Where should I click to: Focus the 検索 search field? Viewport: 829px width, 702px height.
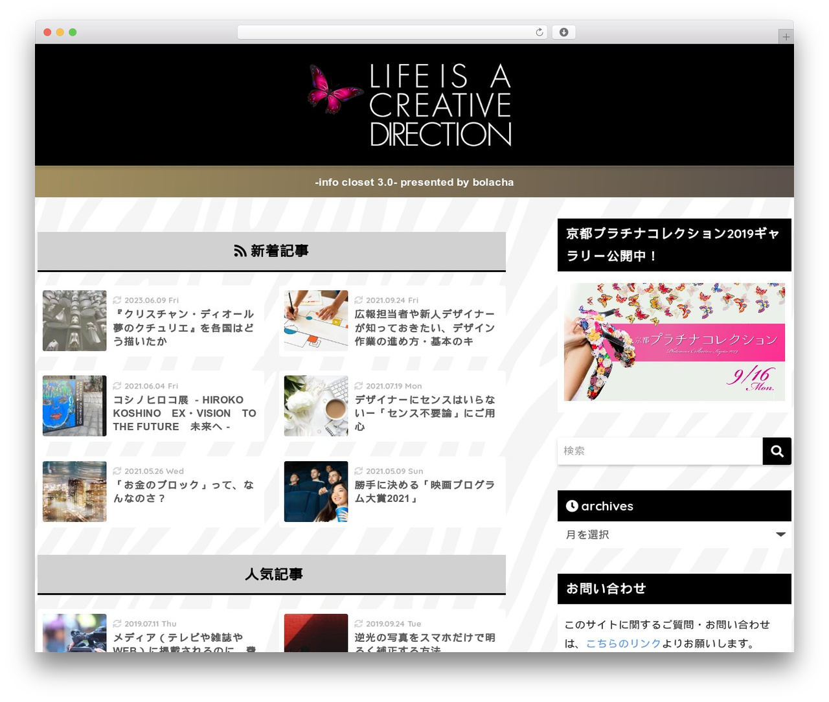tap(660, 451)
